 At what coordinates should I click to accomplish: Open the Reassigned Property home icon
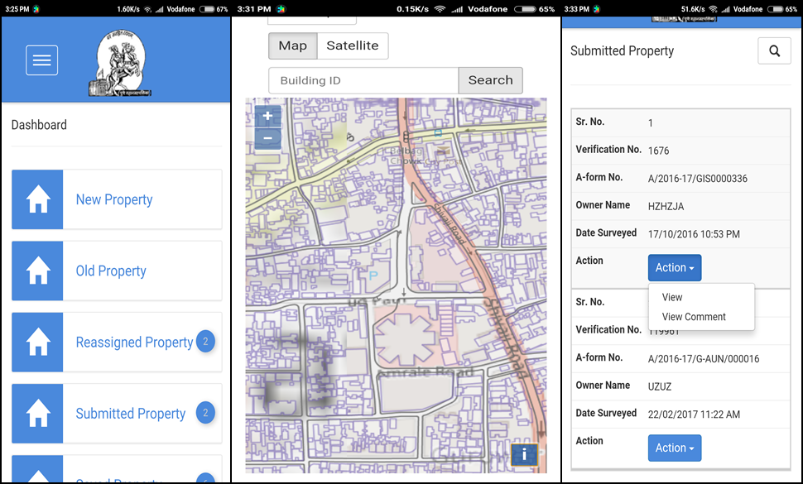tap(37, 343)
